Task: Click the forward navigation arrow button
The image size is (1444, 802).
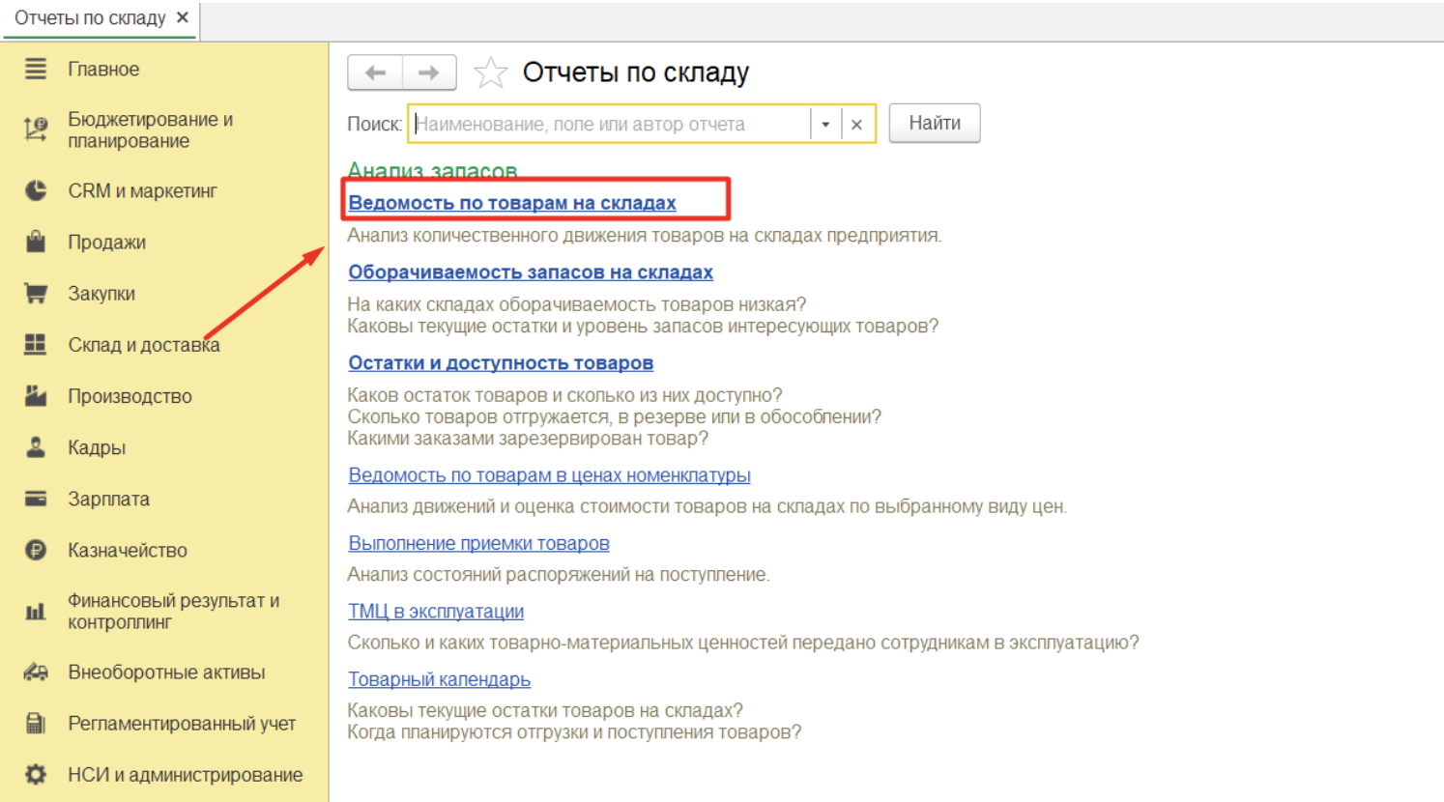Action: [429, 72]
